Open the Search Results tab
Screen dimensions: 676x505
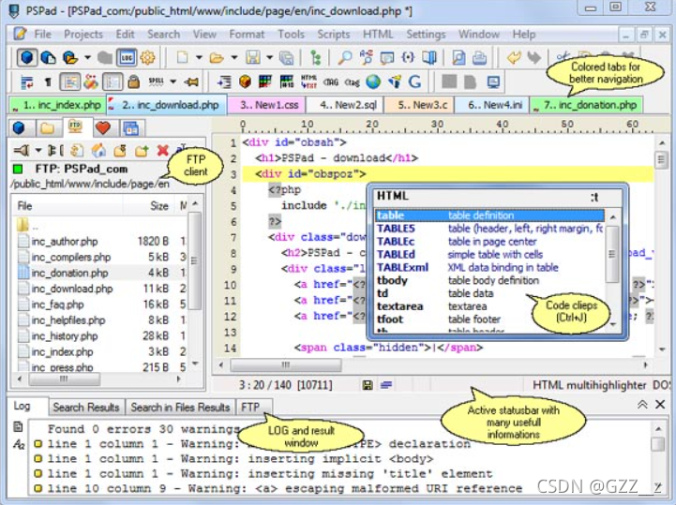point(86,408)
